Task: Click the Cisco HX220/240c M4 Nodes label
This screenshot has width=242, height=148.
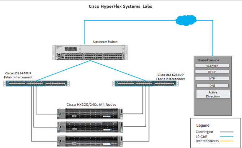Action: [x=91, y=105]
